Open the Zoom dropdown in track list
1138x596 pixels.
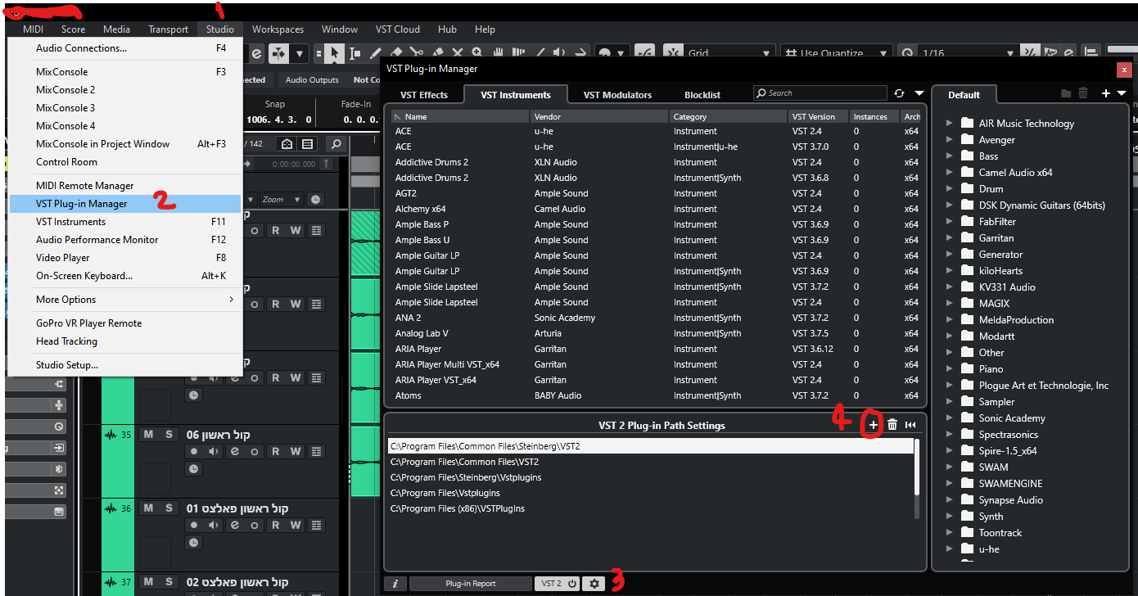[281, 199]
